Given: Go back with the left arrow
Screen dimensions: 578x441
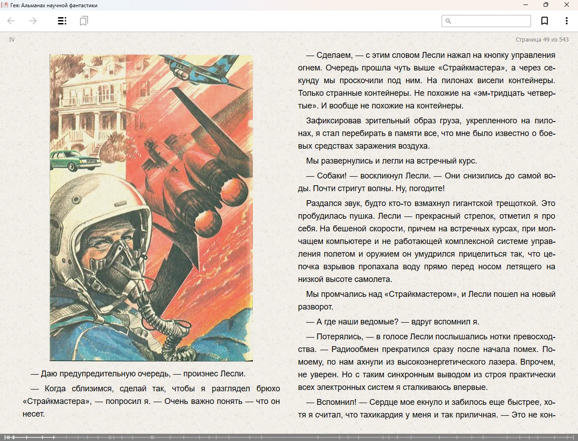Looking at the screenshot, I should [11, 21].
